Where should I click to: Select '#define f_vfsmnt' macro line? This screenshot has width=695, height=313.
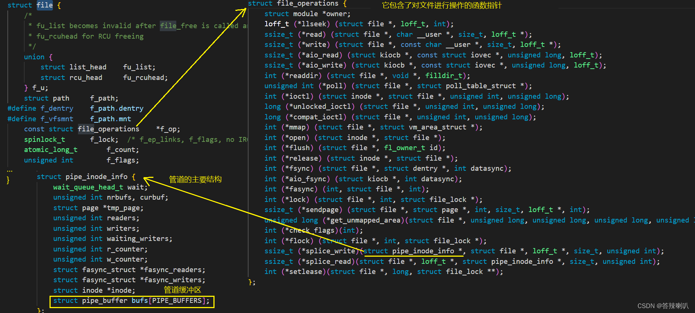tap(69, 119)
